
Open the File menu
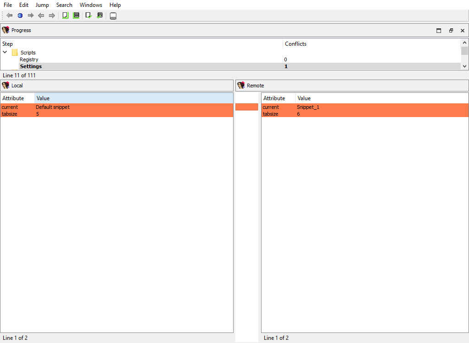(x=8, y=5)
